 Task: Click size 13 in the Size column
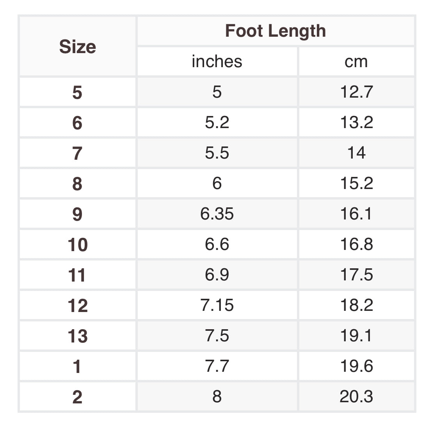pyautogui.click(x=78, y=336)
